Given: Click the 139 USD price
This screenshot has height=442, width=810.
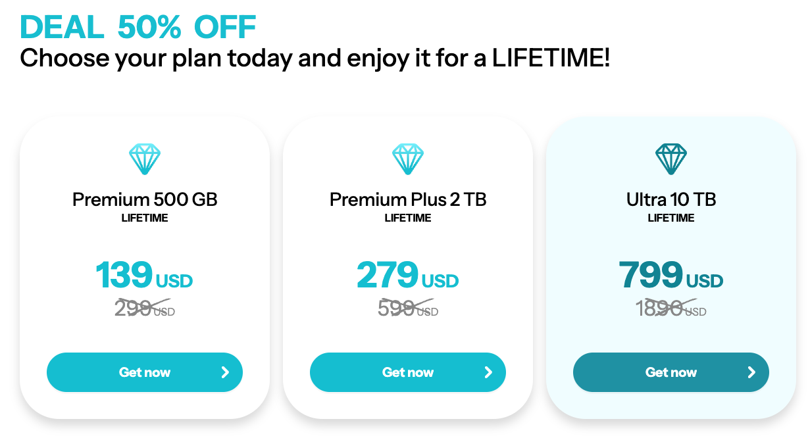Looking at the screenshot, I should pyautogui.click(x=144, y=276).
